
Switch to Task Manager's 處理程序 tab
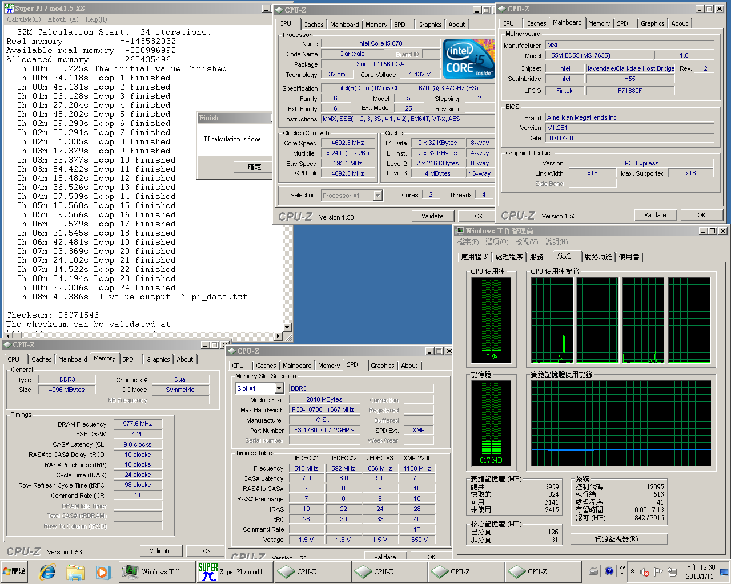[x=509, y=257]
